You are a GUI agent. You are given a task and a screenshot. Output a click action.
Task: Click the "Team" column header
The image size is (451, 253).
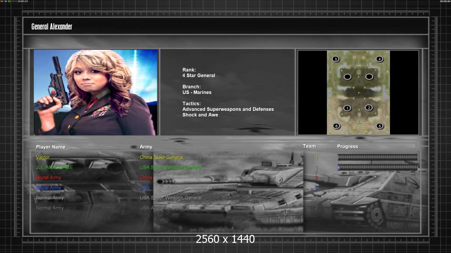[309, 146]
